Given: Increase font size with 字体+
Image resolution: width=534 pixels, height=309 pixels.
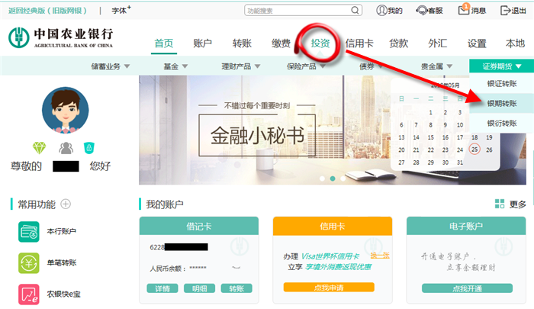Looking at the screenshot, I should (121, 10).
